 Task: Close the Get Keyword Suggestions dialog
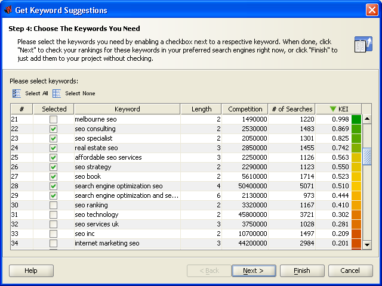[372, 10]
